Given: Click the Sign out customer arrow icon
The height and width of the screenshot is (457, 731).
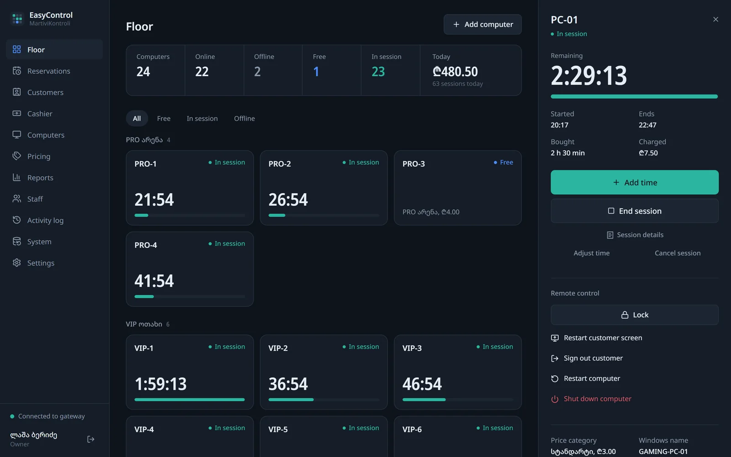Looking at the screenshot, I should point(555,358).
